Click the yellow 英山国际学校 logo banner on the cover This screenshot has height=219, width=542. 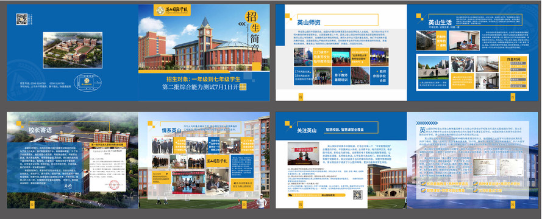[x=172, y=10]
